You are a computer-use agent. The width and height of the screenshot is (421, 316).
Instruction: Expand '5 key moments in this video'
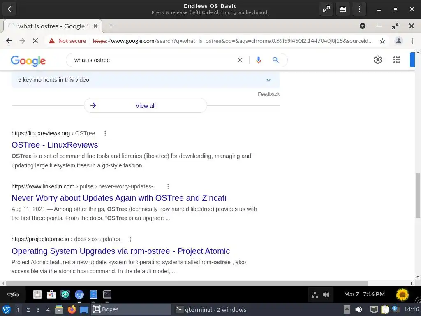click(x=145, y=80)
